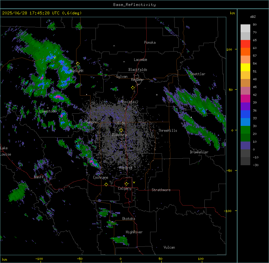This screenshot has width=269, height=263.
Task: Pick the royal blue legend swatch near 36
Action: tap(245, 114)
